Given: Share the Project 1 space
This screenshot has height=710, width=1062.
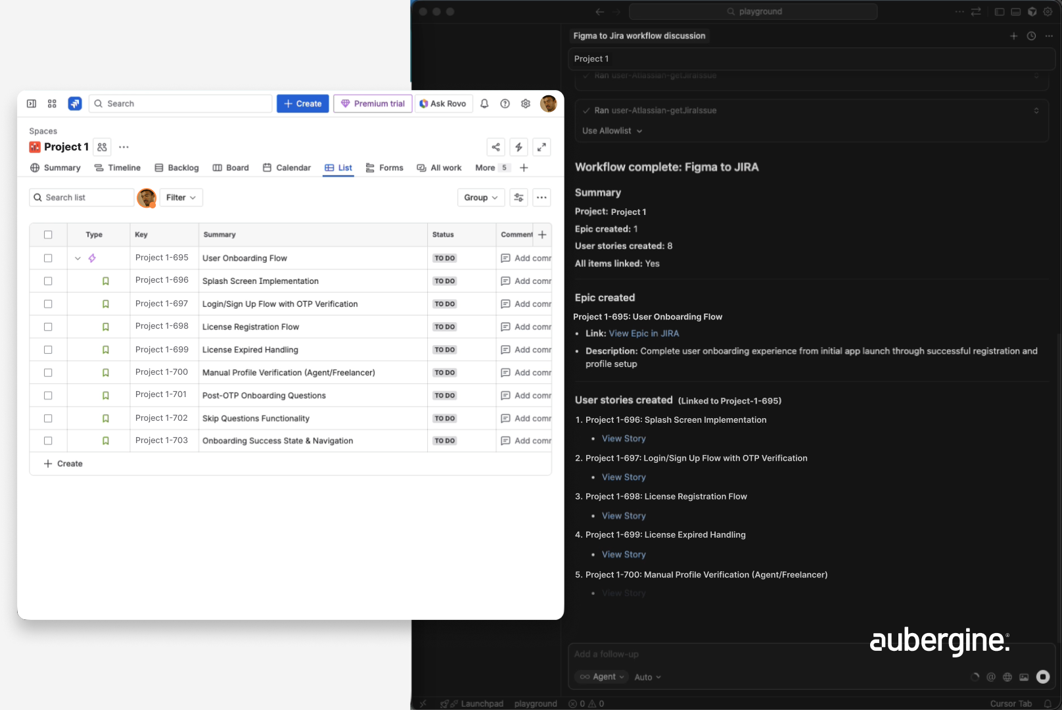Looking at the screenshot, I should [x=496, y=147].
